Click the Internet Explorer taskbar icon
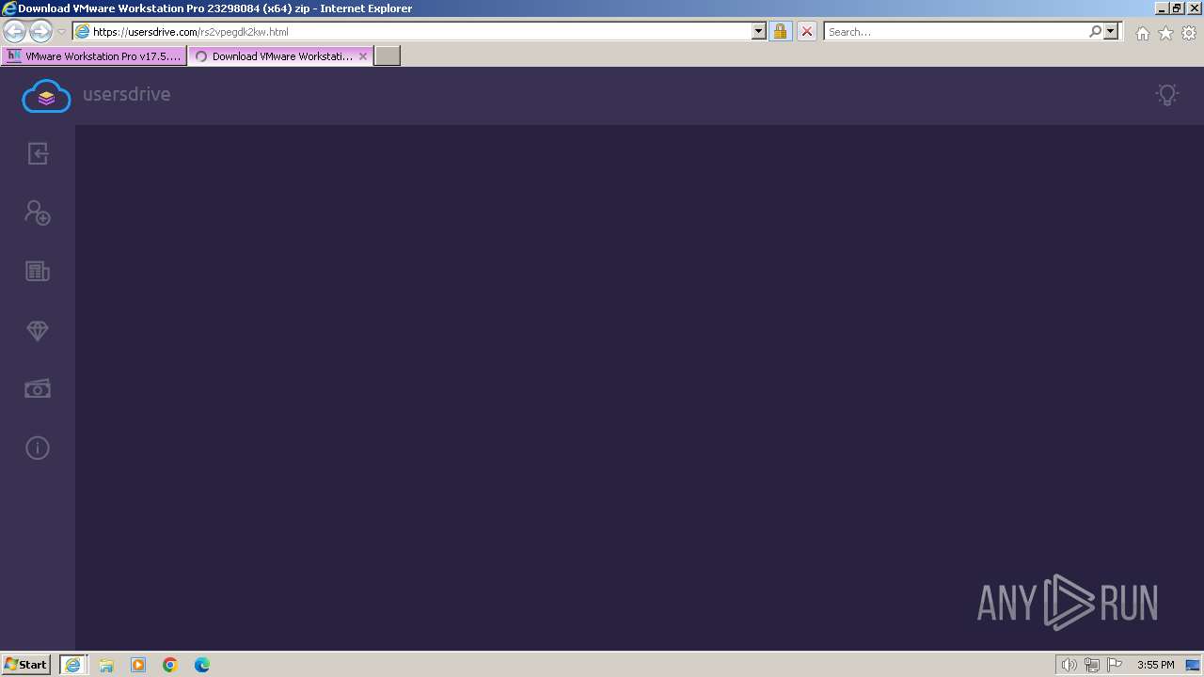Image resolution: width=1204 pixels, height=677 pixels. [73, 665]
